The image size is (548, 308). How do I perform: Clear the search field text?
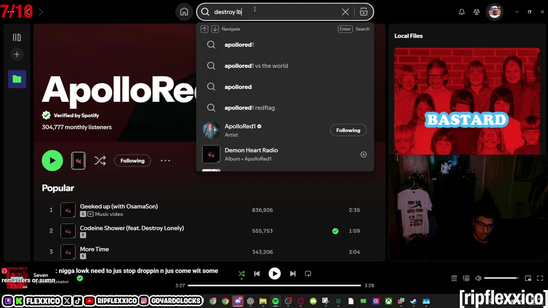345,12
